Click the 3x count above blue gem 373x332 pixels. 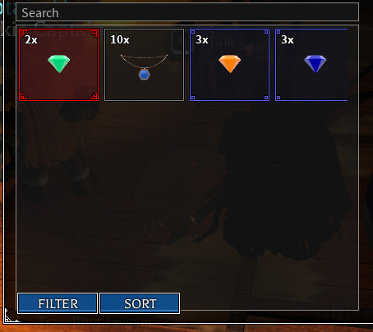point(288,40)
